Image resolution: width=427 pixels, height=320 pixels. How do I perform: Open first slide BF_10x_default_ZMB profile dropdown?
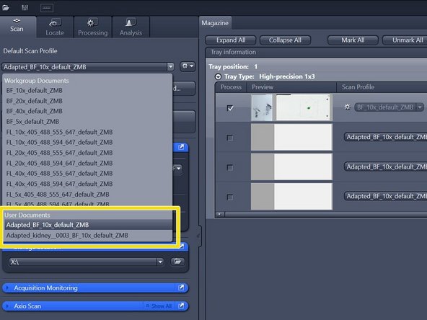pyautogui.click(x=421, y=107)
